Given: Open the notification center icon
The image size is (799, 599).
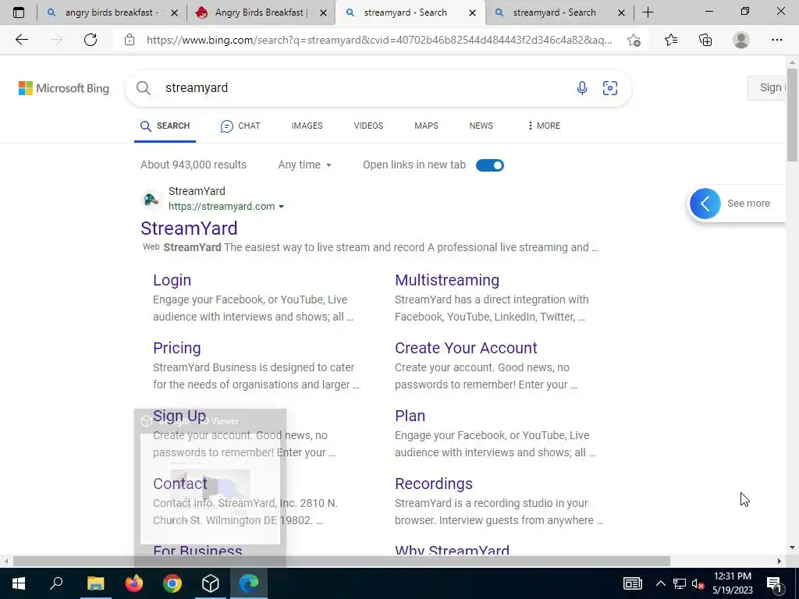Looking at the screenshot, I should coord(774,583).
